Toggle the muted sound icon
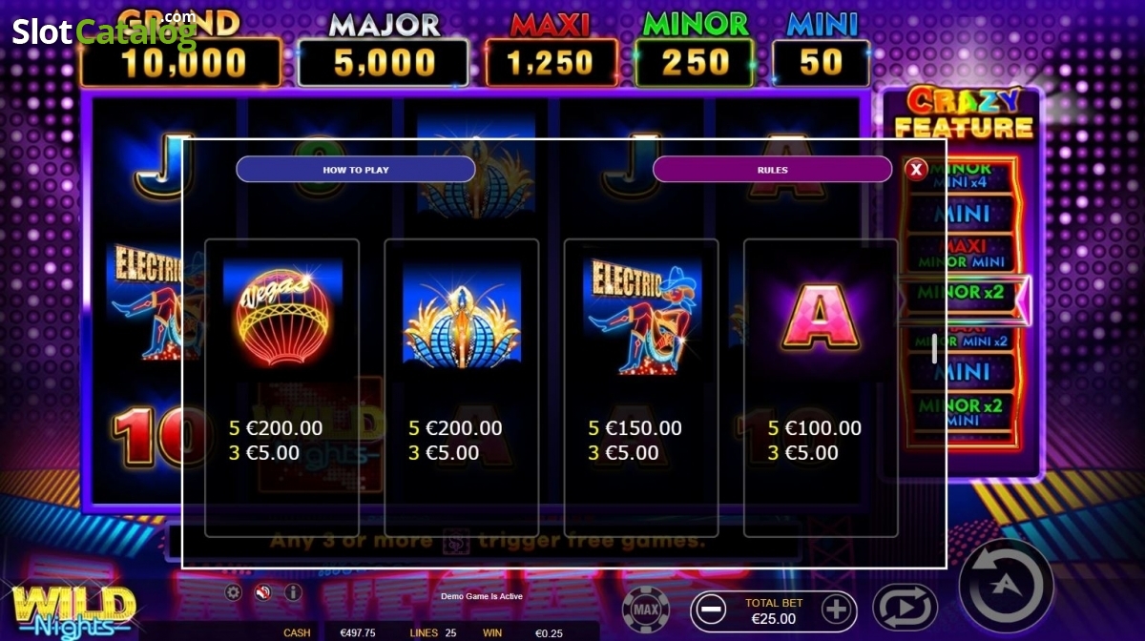Screen dimensions: 1145x641 click(x=262, y=592)
